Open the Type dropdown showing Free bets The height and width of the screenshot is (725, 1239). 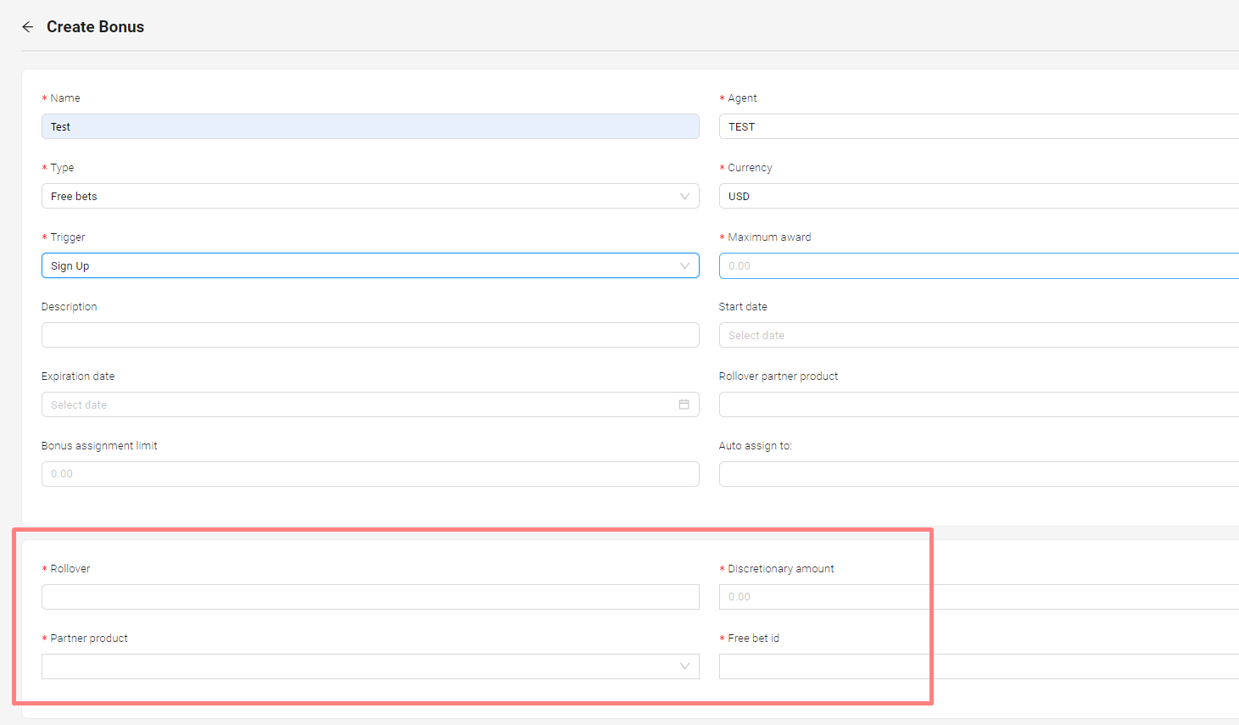[371, 196]
